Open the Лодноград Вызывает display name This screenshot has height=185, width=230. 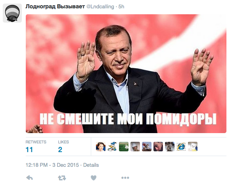click(x=55, y=7)
